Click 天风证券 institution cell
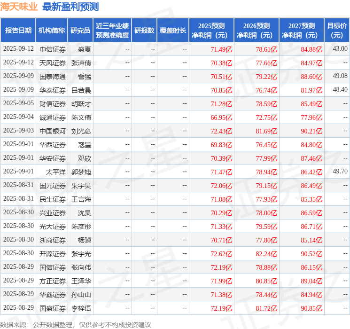Image resolution: width=350 pixels, height=329 pixels. point(53,63)
